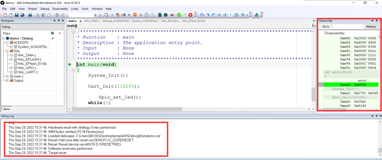The image size is (382, 160).
Task: Switch to the HAL_UART.c editor tab
Action: 92,21
